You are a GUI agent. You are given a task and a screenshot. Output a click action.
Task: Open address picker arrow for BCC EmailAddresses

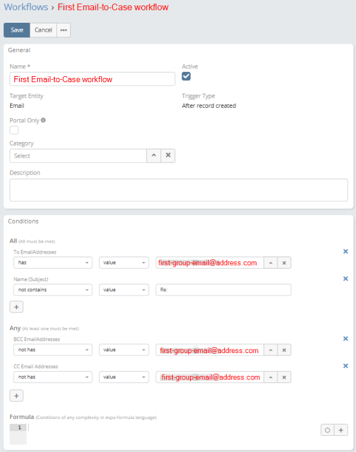click(x=271, y=349)
